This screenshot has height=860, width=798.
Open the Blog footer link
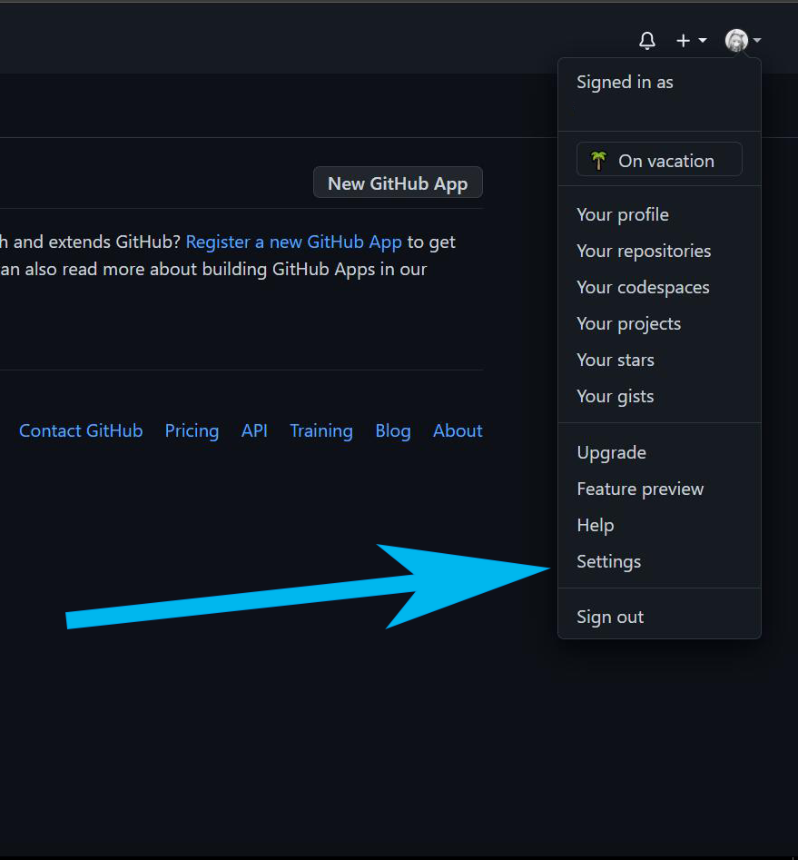click(393, 431)
